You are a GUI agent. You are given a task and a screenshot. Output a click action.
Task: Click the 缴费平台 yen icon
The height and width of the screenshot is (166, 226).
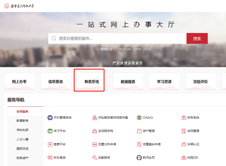50,144
